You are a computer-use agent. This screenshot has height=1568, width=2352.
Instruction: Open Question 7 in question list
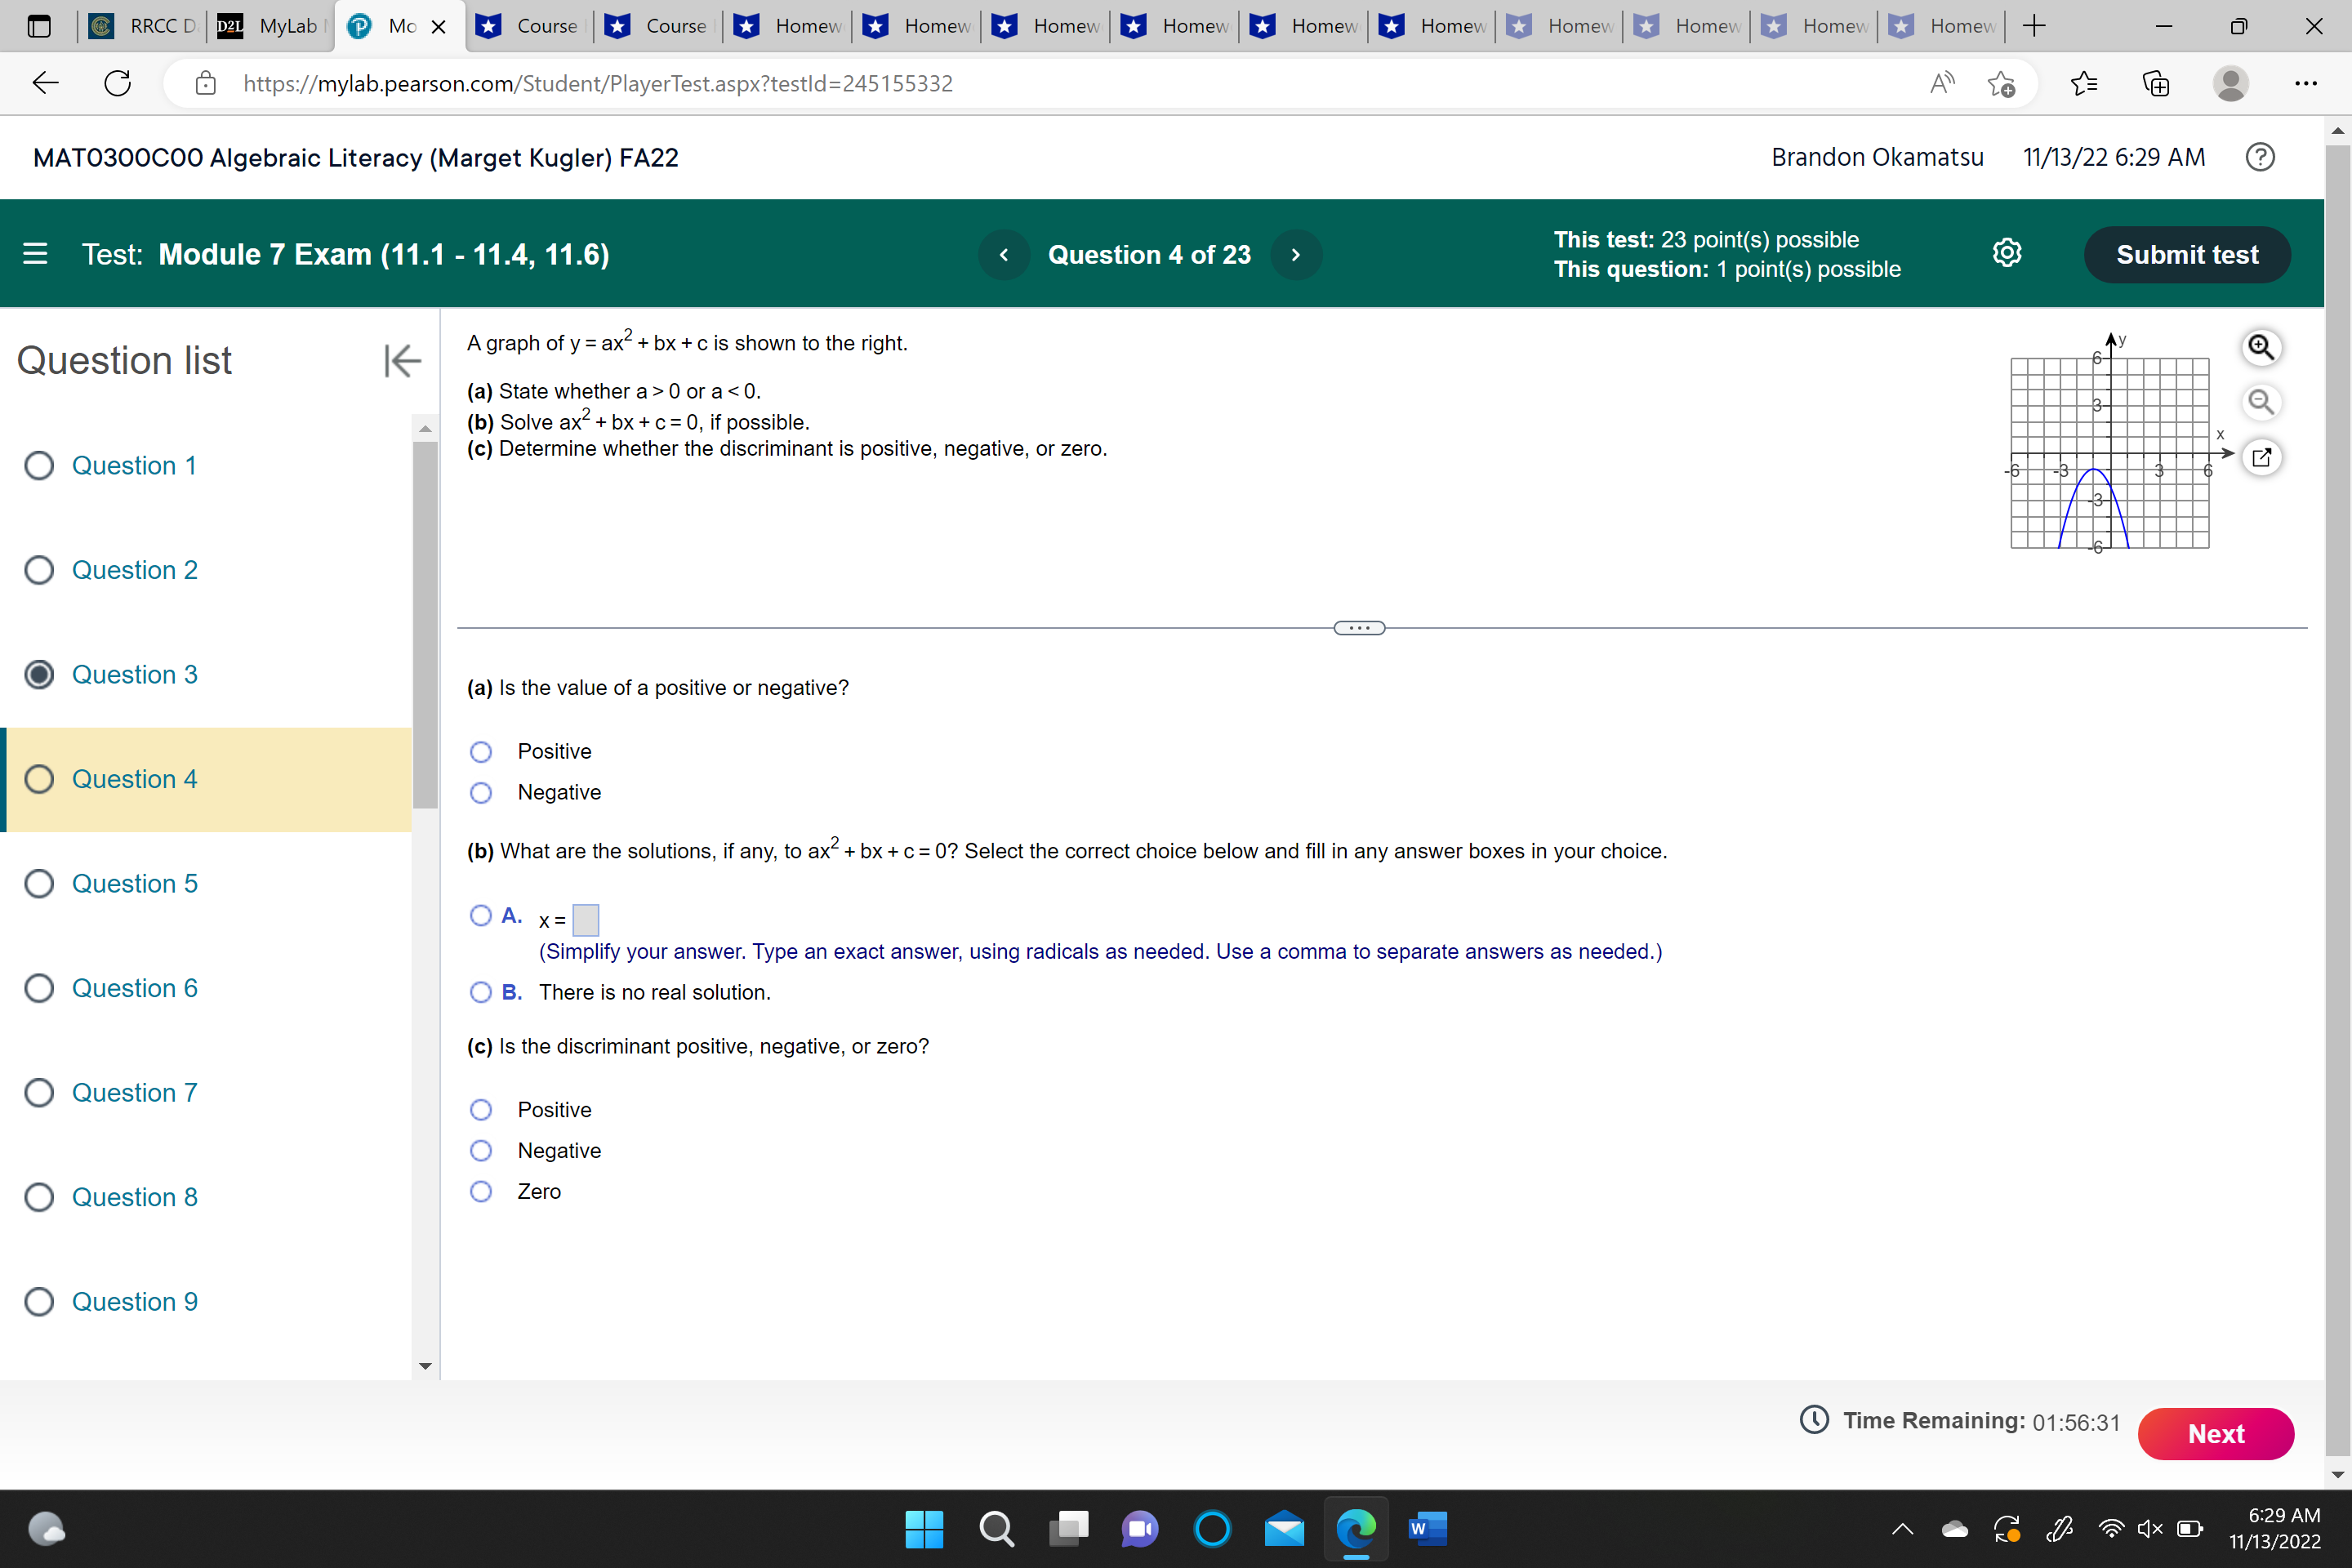tap(134, 1092)
